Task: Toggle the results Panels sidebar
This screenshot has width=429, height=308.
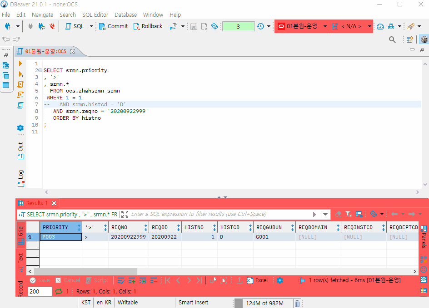Action: [x=424, y=237]
